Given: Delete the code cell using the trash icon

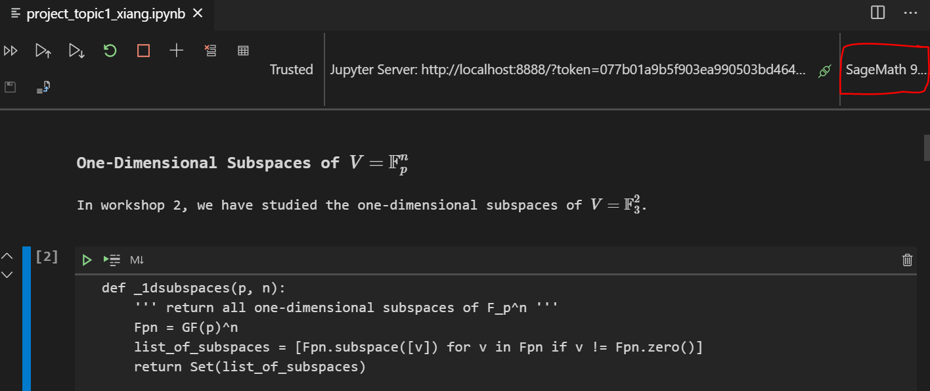Looking at the screenshot, I should click(x=907, y=260).
